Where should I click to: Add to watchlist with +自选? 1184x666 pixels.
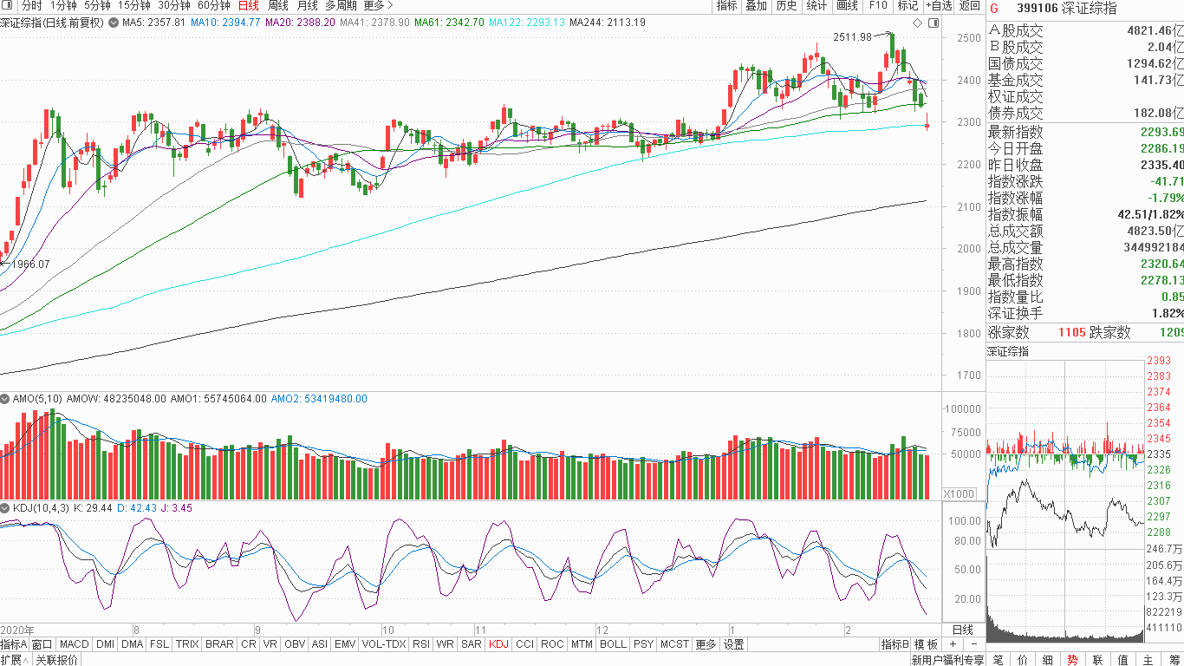click(x=939, y=5)
